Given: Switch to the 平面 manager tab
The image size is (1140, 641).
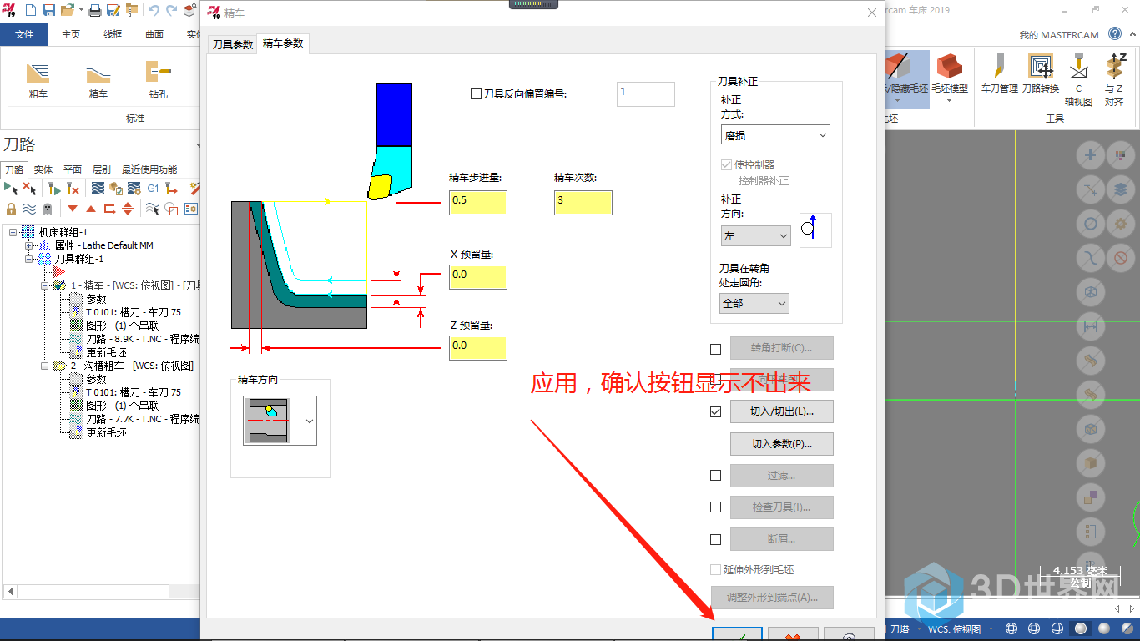Looking at the screenshot, I should point(73,169).
